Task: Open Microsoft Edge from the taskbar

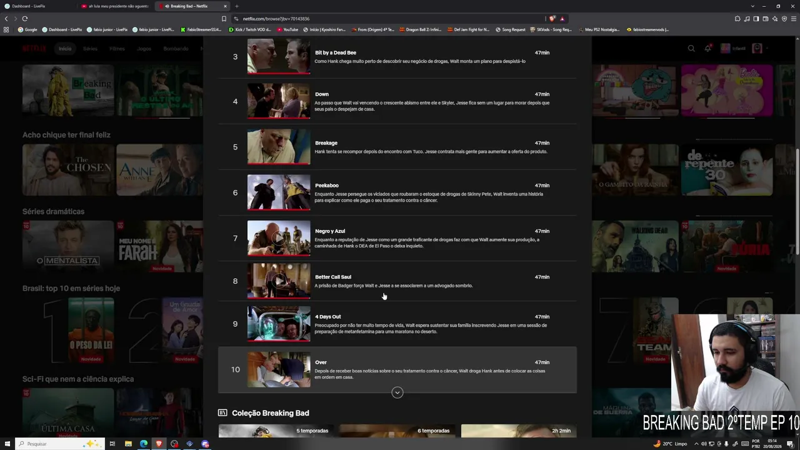Action: (144, 444)
